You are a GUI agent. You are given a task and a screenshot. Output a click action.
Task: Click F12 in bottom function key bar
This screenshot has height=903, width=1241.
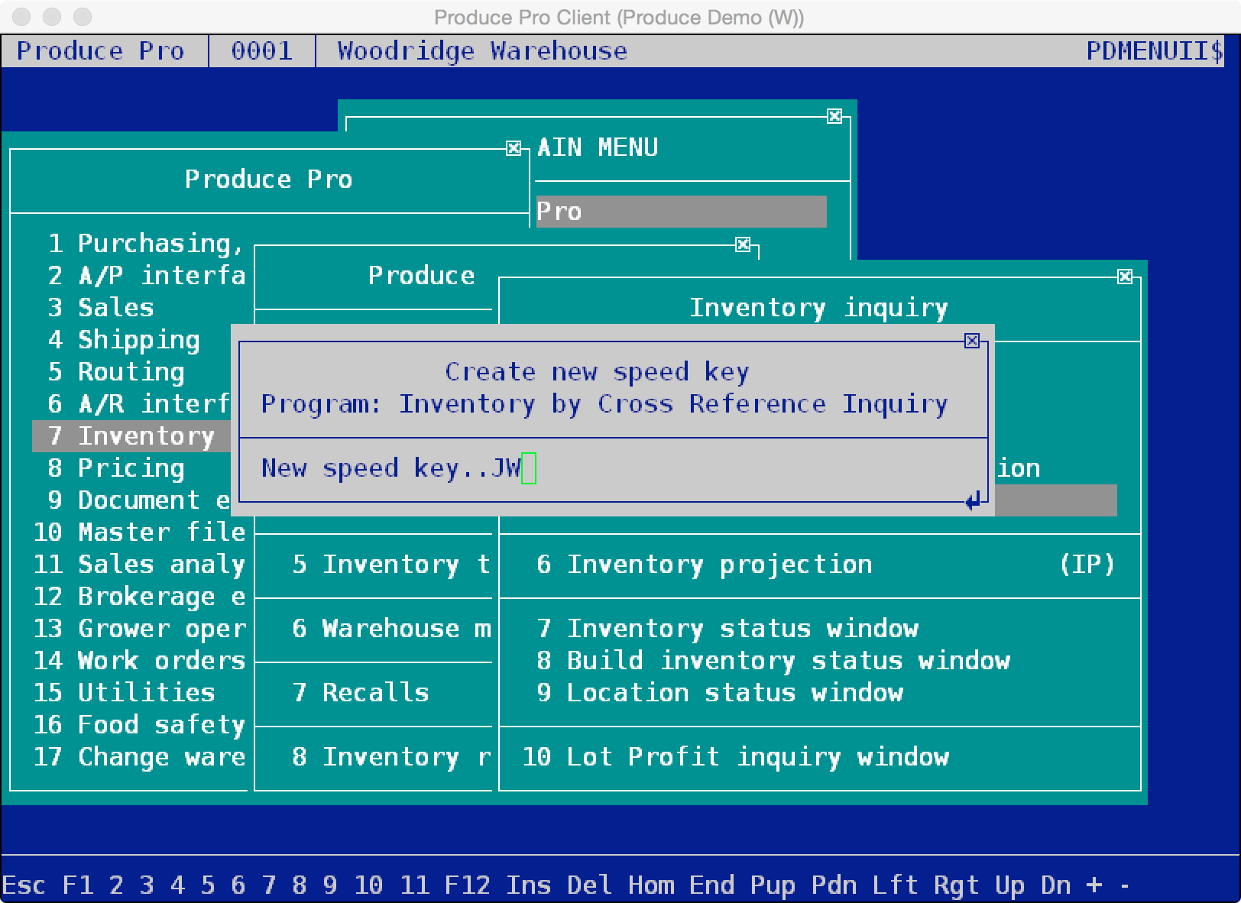(468, 885)
